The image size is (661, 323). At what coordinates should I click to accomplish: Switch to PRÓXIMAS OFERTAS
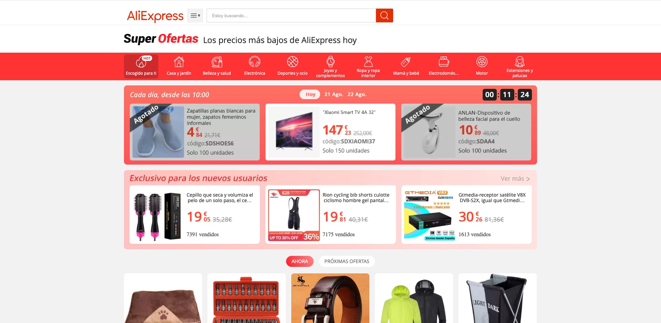click(347, 261)
